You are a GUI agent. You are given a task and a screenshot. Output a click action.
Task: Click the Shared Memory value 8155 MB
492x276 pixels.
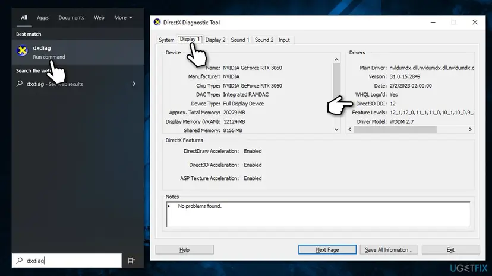232,130
